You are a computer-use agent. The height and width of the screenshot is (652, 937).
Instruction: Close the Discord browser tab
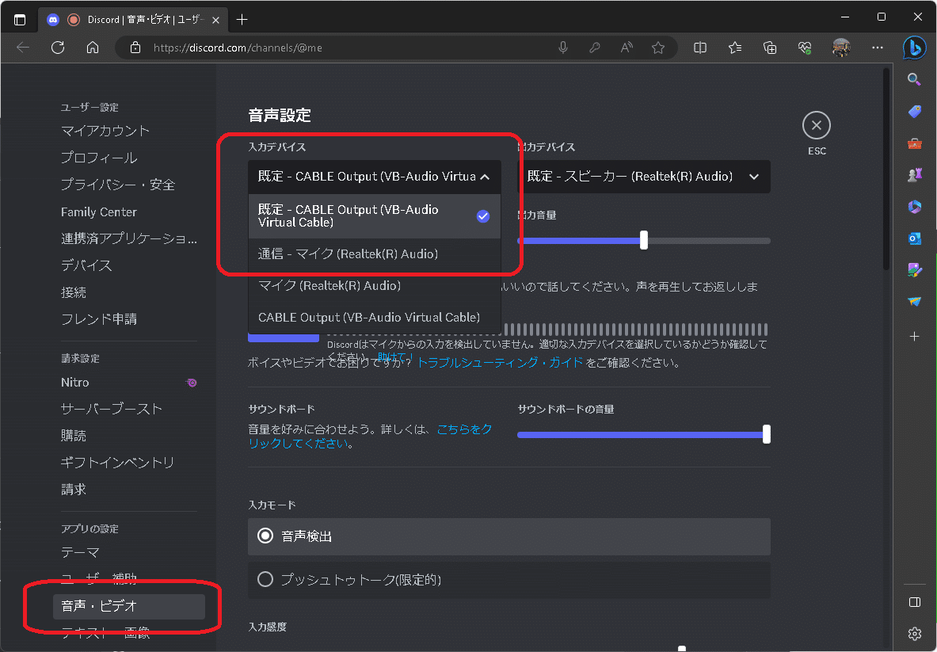pyautogui.click(x=215, y=20)
